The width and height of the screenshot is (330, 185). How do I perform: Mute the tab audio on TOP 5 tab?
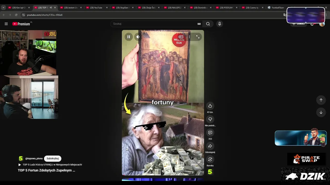51,8
